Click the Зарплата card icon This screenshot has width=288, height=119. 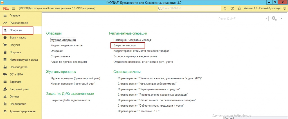pyautogui.click(x=5, y=82)
